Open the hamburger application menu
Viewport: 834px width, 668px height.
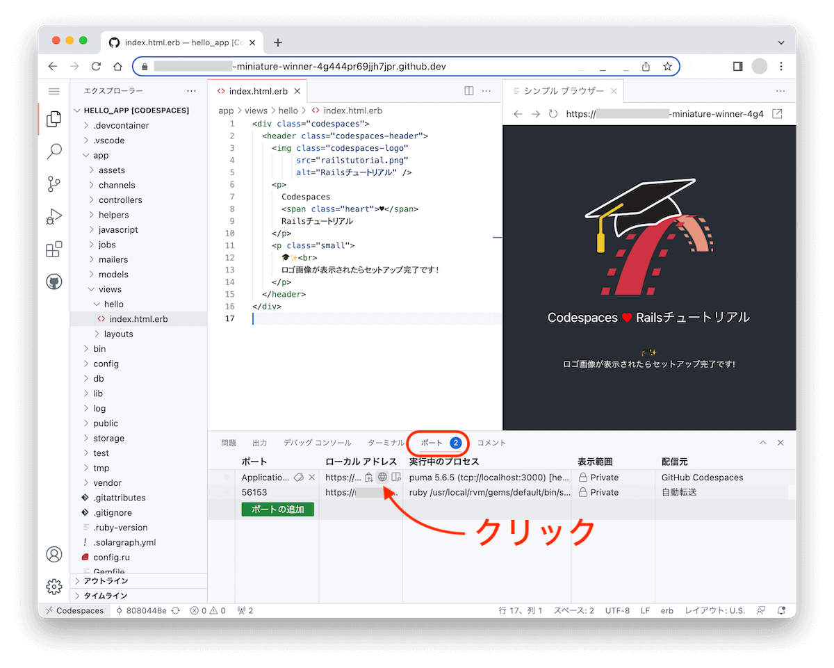tap(54, 91)
